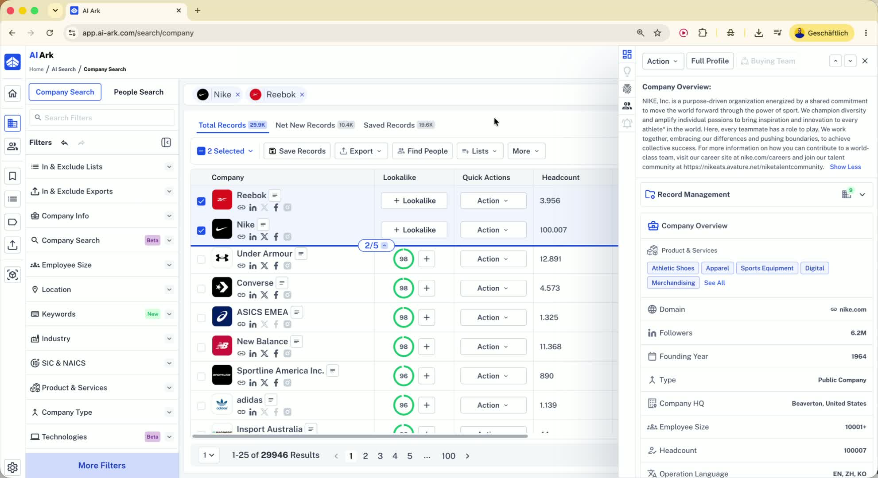This screenshot has width=878, height=478.
Task: Open the tag icon in left sidebar
Action: pyautogui.click(x=12, y=222)
